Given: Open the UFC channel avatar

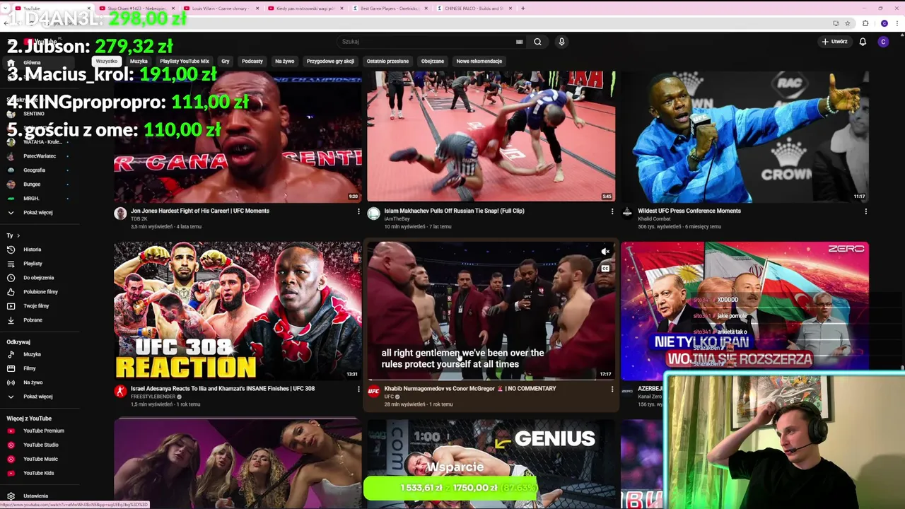Looking at the screenshot, I should tap(373, 391).
